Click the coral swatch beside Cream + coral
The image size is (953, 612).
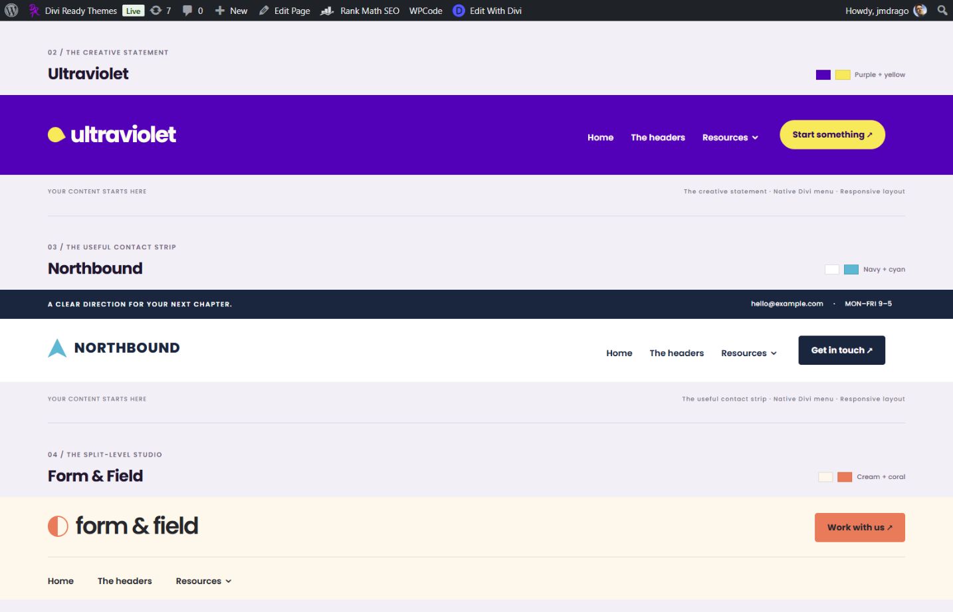(845, 477)
